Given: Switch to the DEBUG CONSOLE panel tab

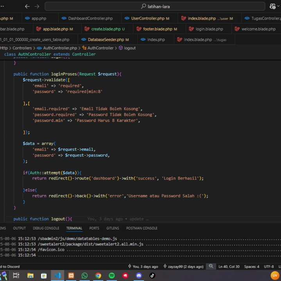Looking at the screenshot, I should pyautogui.click(x=46, y=228).
